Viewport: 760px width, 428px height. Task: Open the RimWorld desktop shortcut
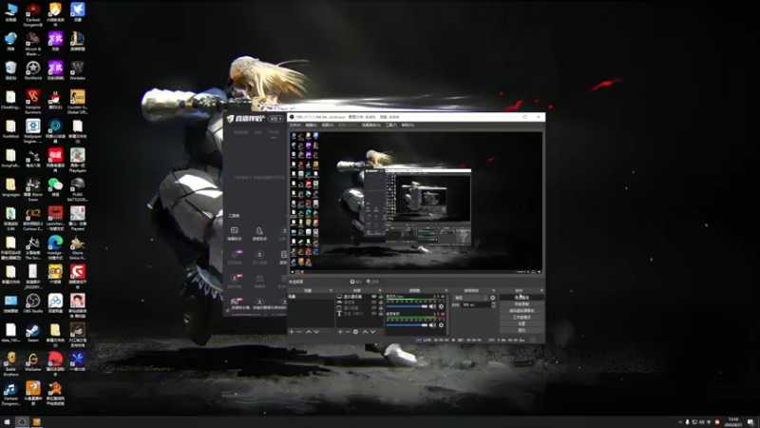pyautogui.click(x=33, y=70)
